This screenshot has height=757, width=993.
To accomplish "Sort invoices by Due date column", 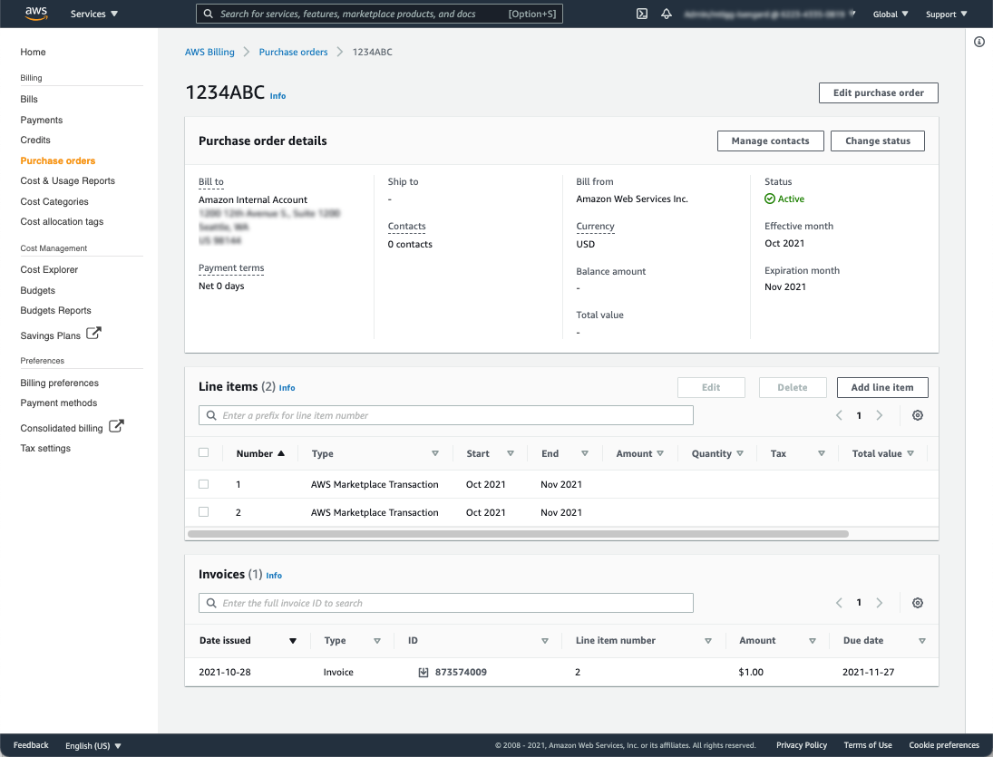I will (922, 641).
